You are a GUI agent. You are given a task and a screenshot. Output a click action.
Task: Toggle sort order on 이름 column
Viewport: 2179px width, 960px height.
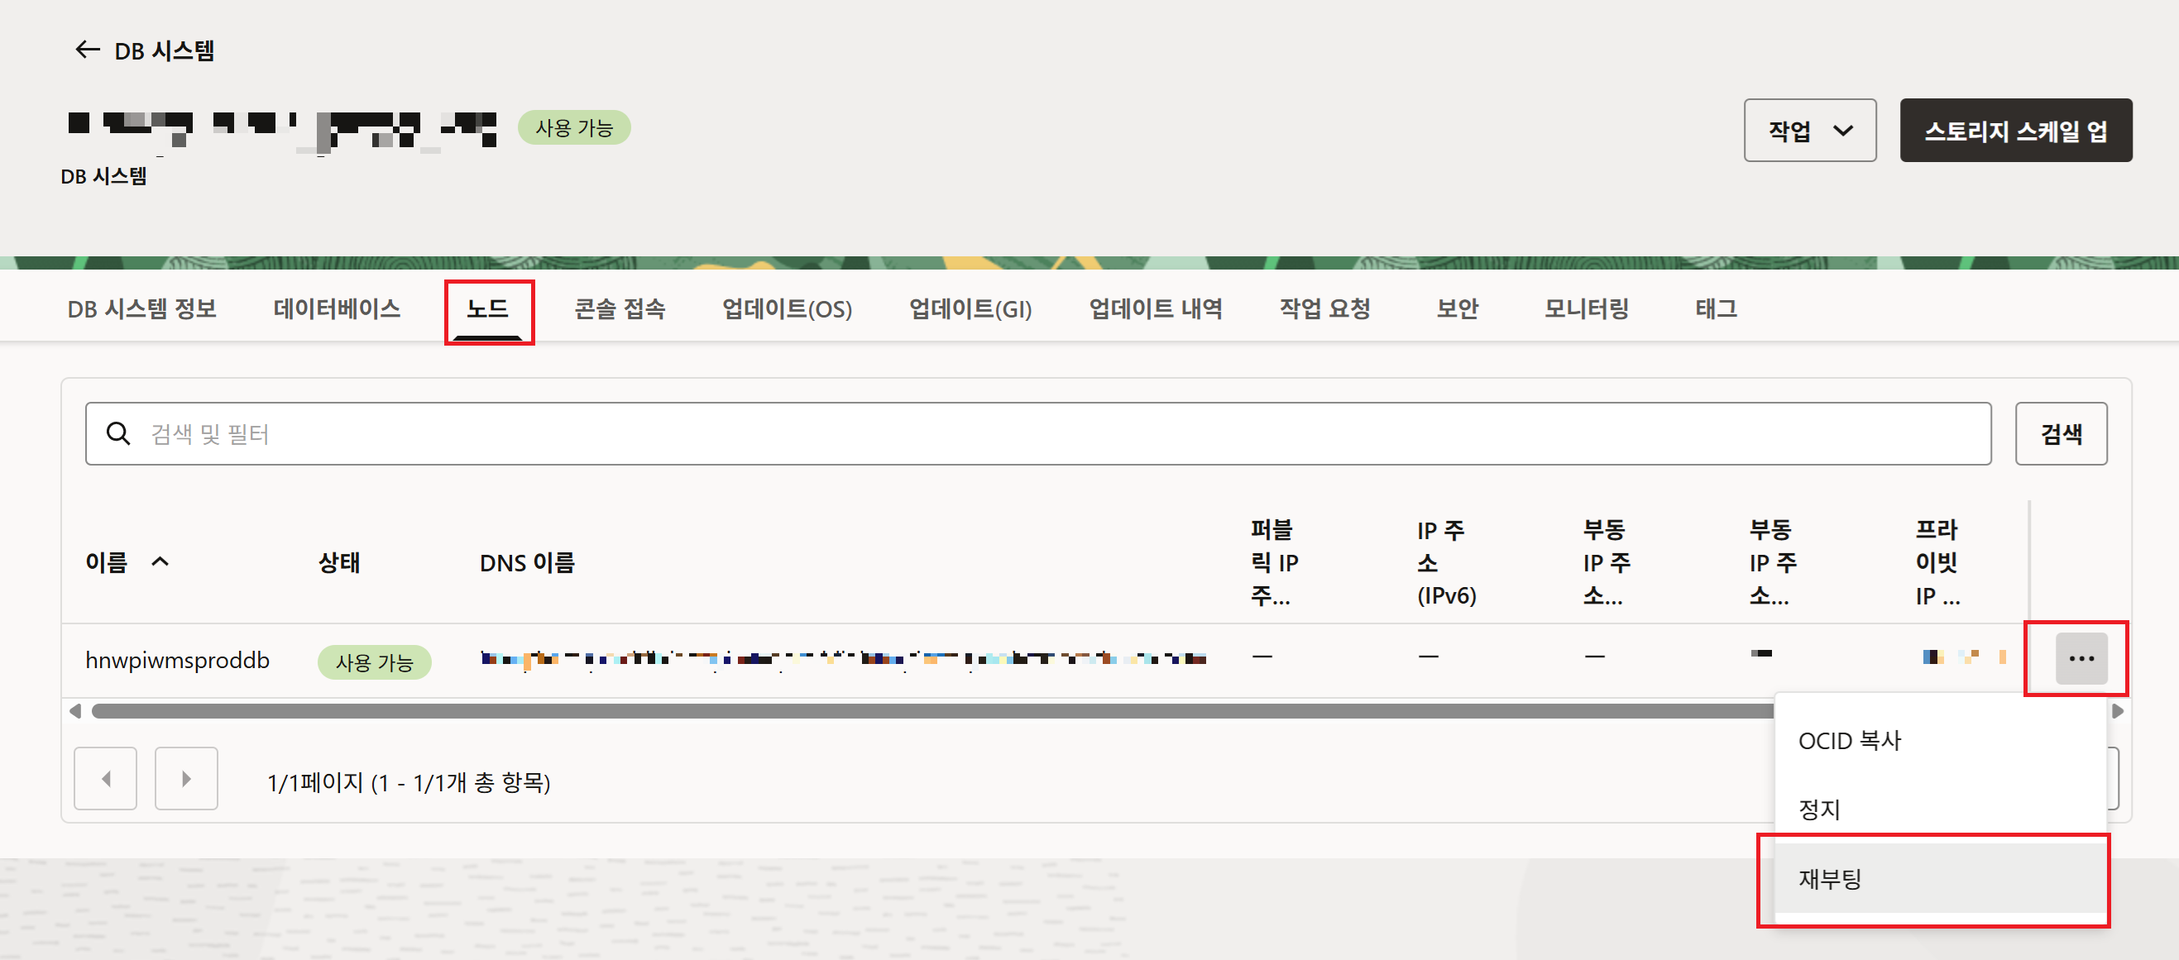160,561
